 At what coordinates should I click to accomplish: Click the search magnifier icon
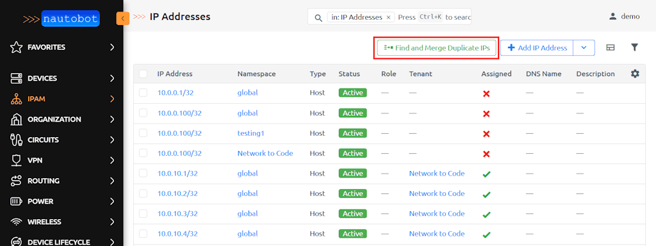318,17
